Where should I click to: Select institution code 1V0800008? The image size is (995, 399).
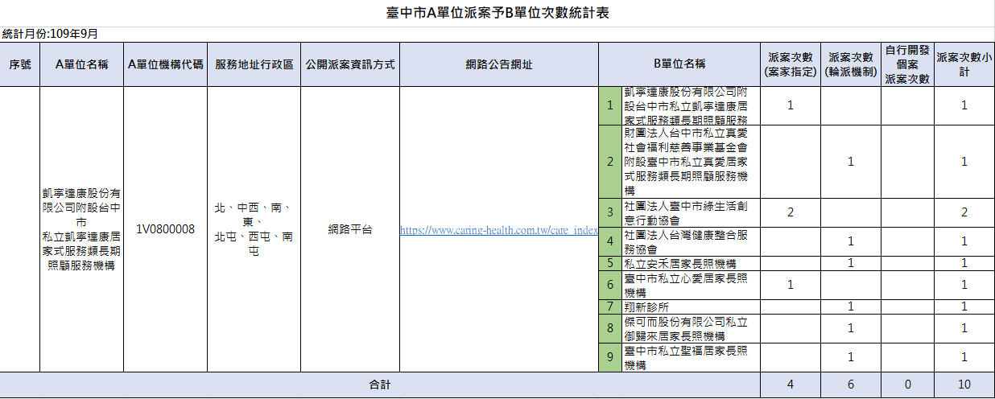click(x=166, y=229)
